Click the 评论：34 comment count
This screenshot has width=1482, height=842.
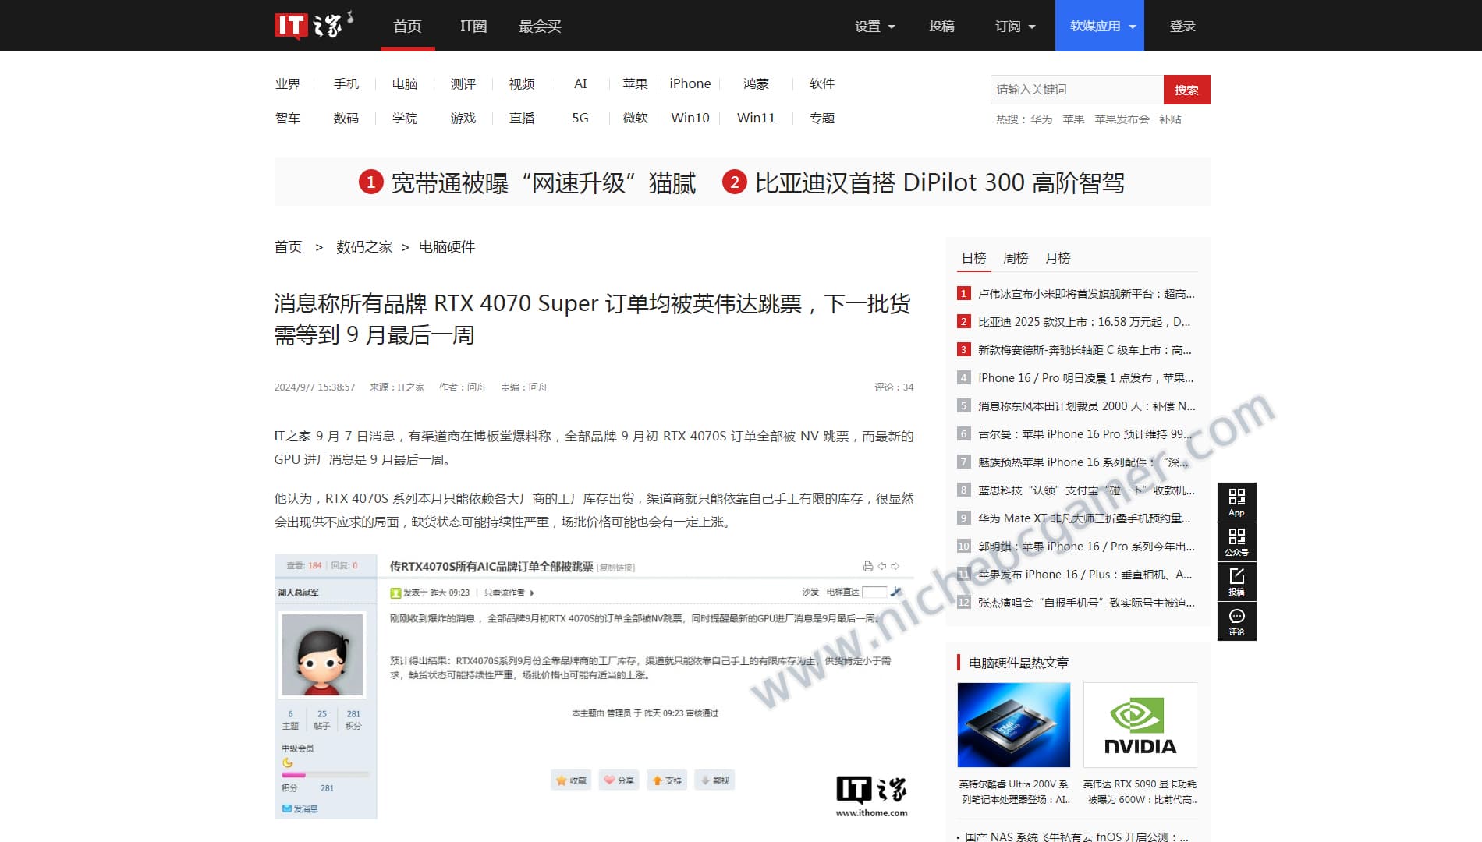[x=894, y=387]
